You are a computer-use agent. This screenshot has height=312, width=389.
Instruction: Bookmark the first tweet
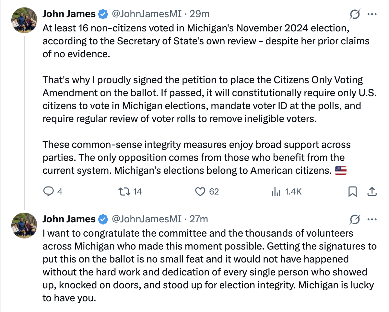[352, 192]
